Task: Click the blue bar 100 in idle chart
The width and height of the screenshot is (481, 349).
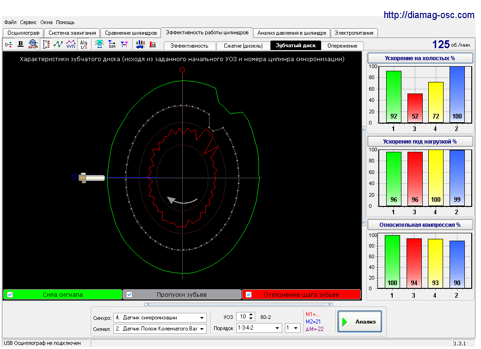Action: 457,94
